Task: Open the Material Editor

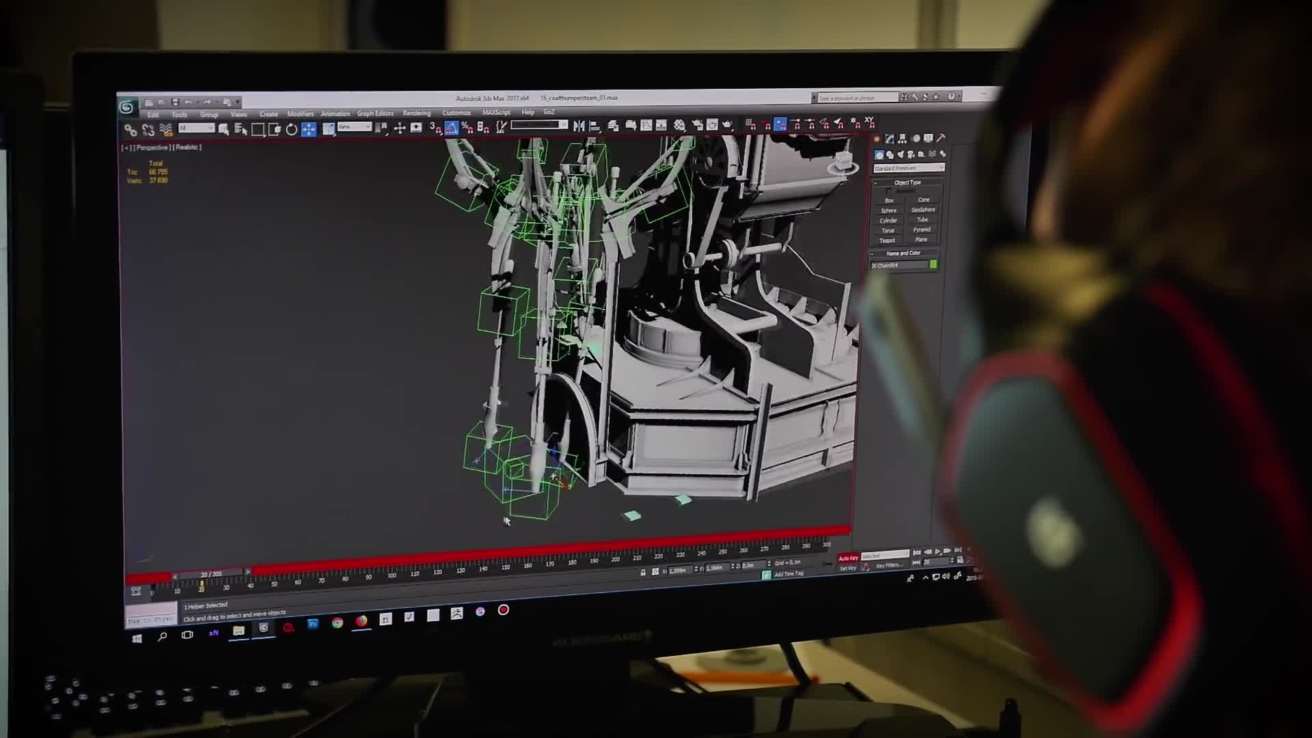Action: pyautogui.click(x=679, y=125)
